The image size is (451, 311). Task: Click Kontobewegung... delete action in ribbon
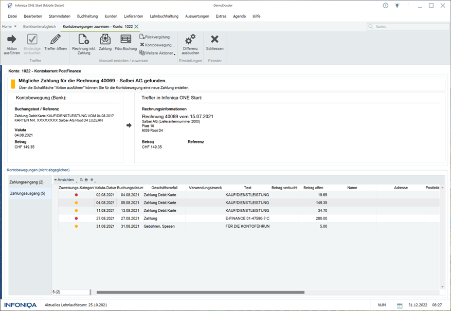point(157,45)
